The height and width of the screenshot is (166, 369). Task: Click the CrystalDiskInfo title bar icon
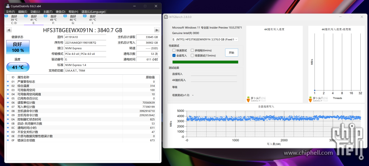[8, 6]
